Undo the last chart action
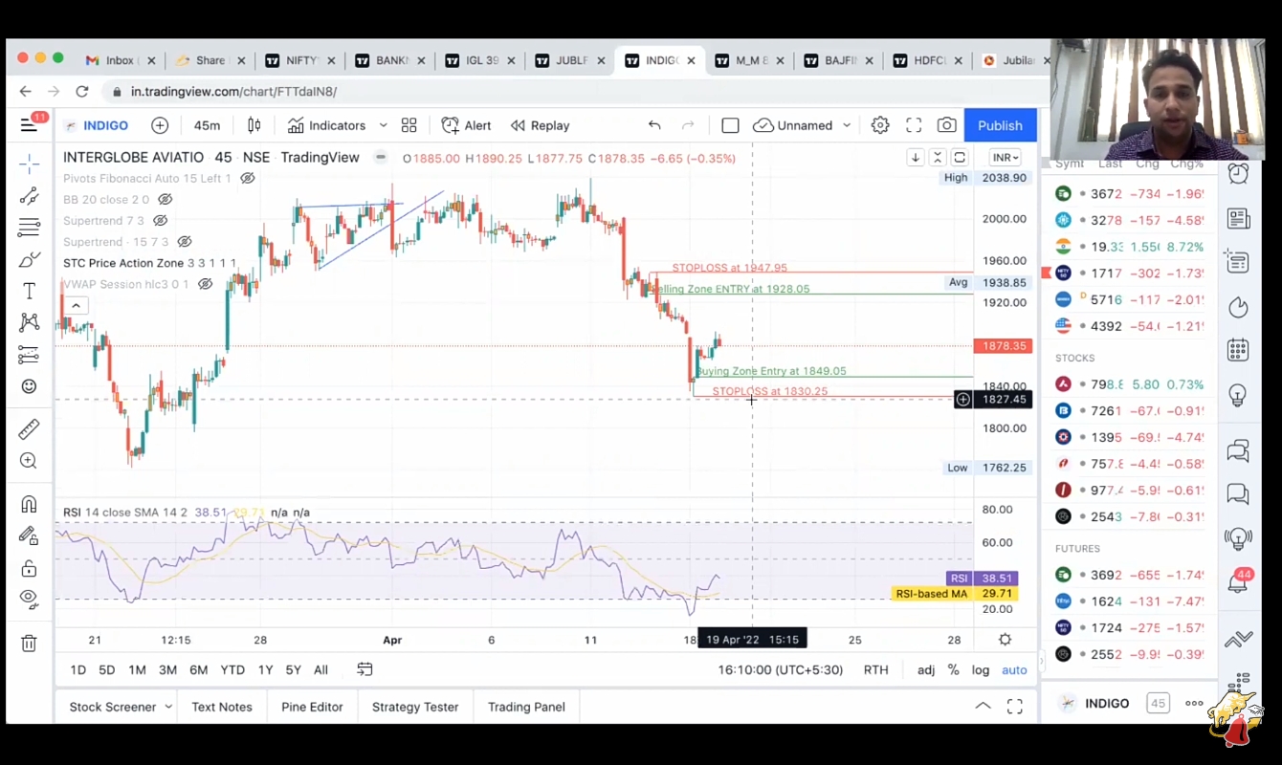 click(x=654, y=125)
